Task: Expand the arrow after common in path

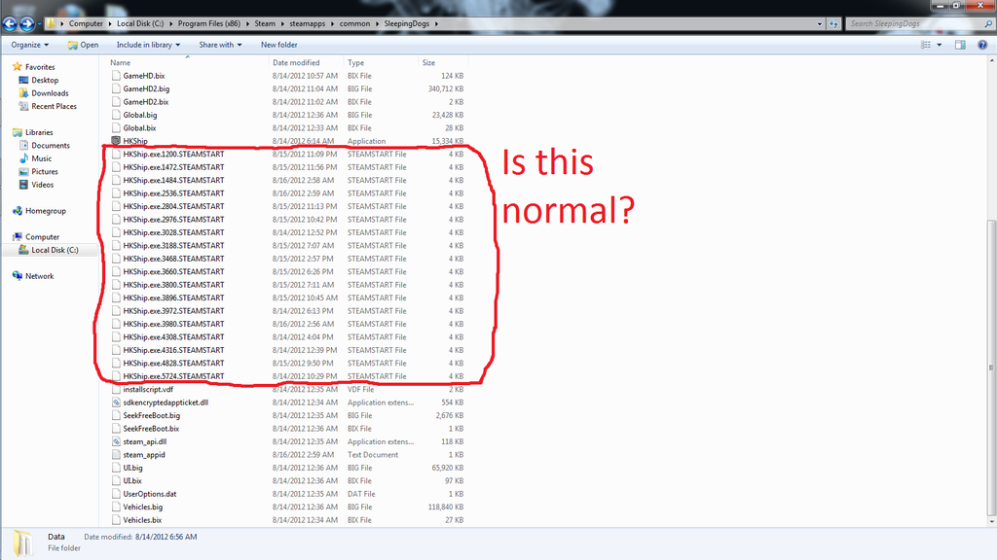Action: click(x=377, y=23)
